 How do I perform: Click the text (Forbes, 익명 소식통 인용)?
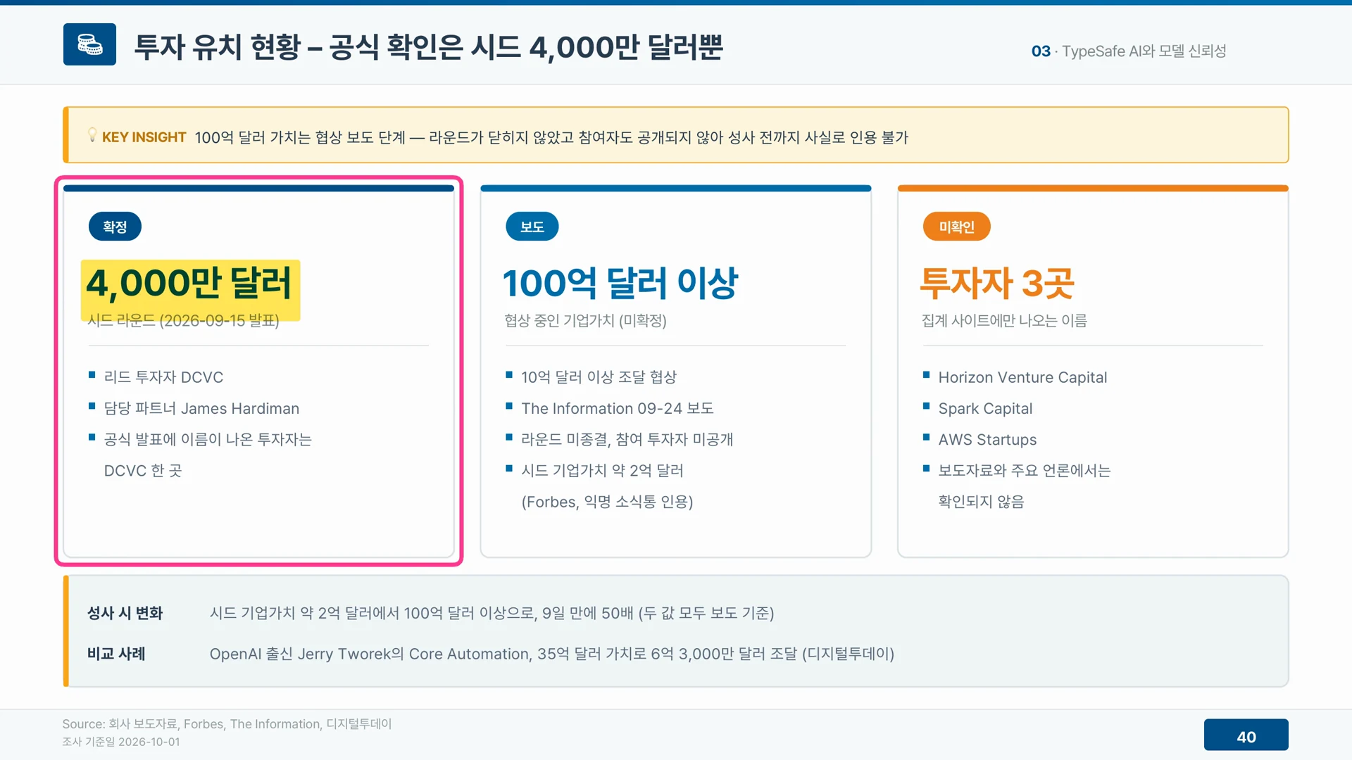click(x=607, y=502)
